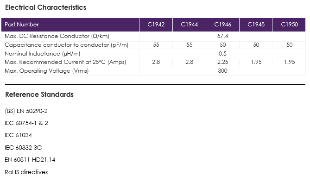Image resolution: width=310 pixels, height=176 pixels.
Task: Click the Part Number header cell
Action: (x=70, y=25)
